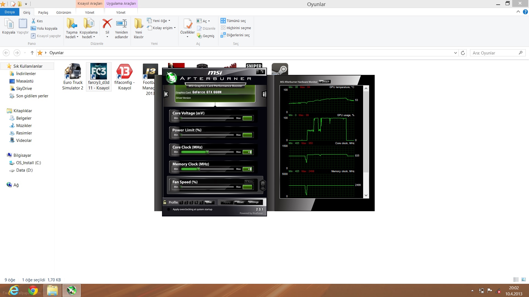
Task: Click the Afterburner Reset button
Action: click(240, 202)
